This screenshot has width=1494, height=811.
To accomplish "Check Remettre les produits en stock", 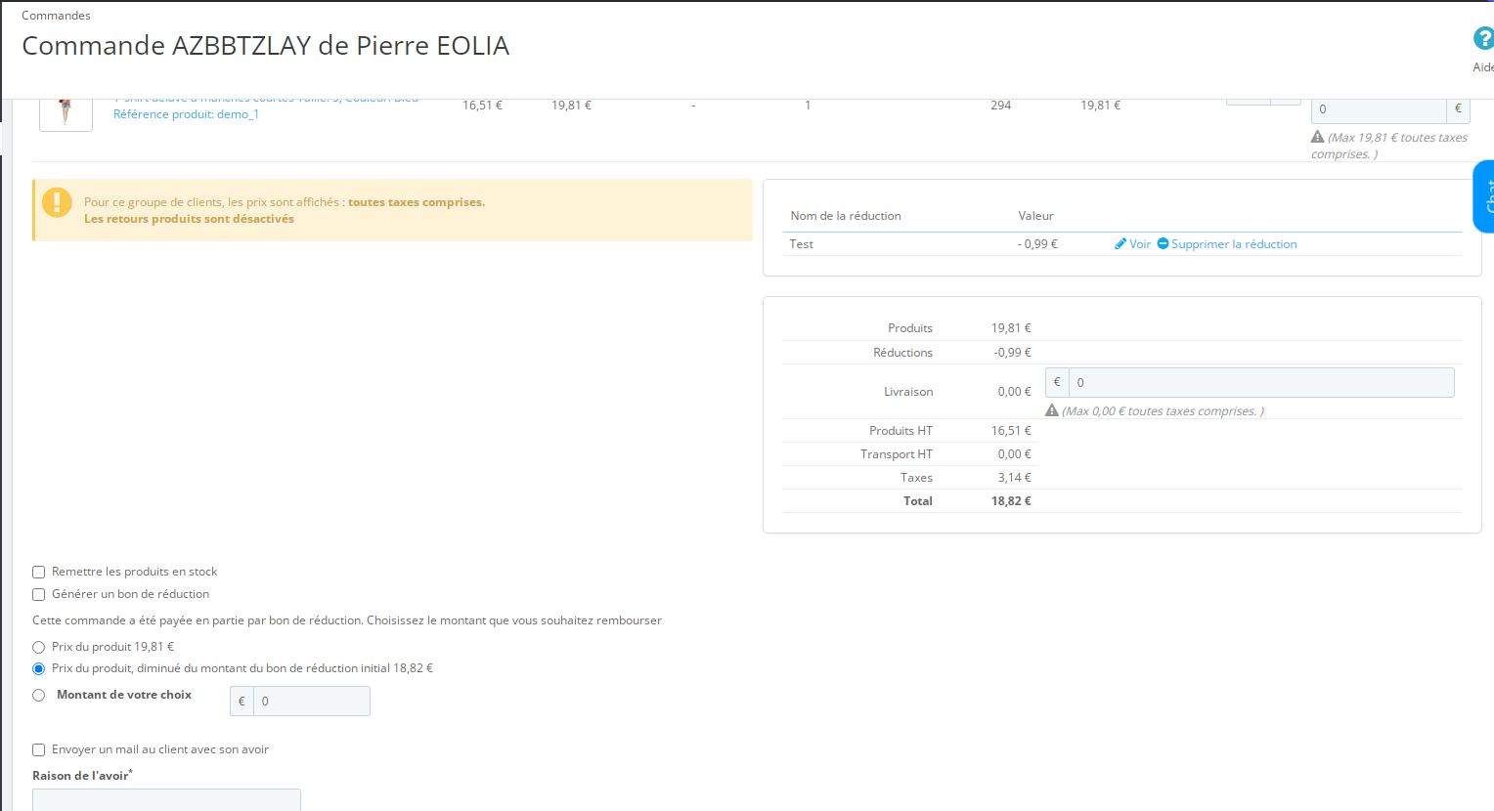I will coord(39,573).
